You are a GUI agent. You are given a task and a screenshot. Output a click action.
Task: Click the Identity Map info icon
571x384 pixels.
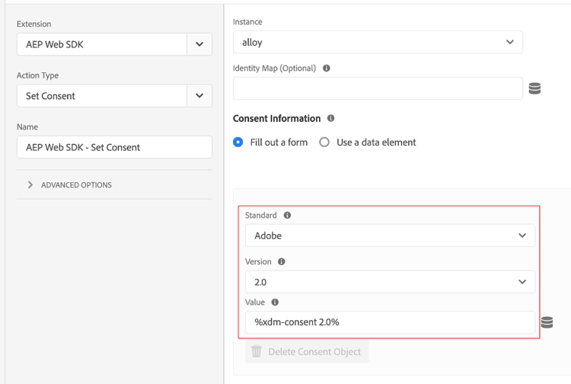tap(327, 68)
